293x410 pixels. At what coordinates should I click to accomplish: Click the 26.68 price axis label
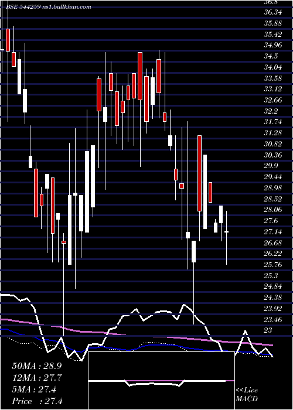click(x=273, y=243)
